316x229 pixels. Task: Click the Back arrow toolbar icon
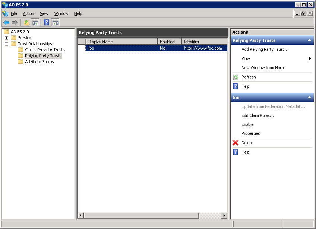(6, 22)
